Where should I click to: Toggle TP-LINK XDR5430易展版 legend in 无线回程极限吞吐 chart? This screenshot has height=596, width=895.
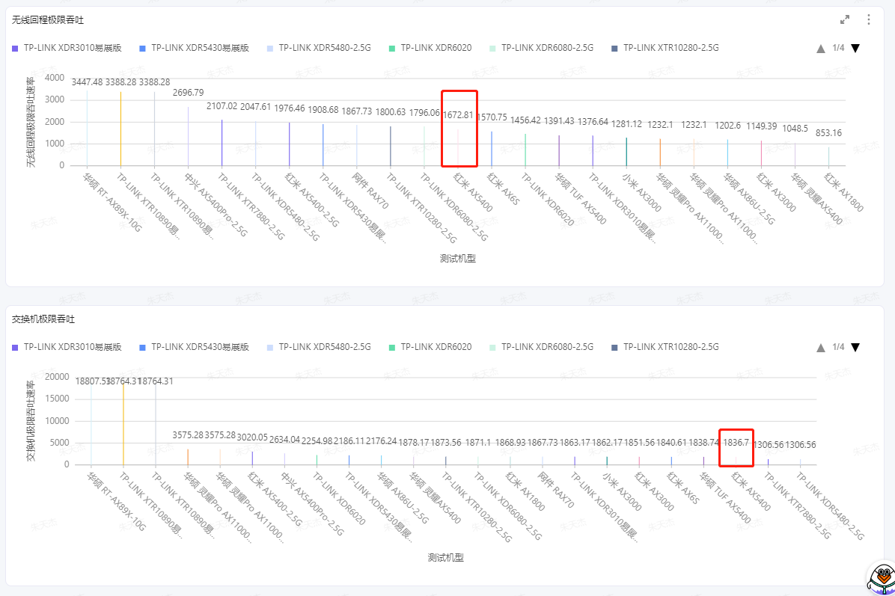pos(194,48)
